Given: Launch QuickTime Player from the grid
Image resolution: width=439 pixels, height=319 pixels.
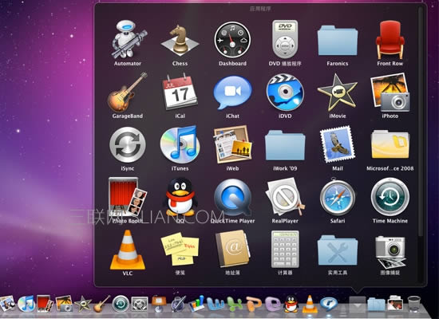Looking at the screenshot, I should tap(232, 198).
